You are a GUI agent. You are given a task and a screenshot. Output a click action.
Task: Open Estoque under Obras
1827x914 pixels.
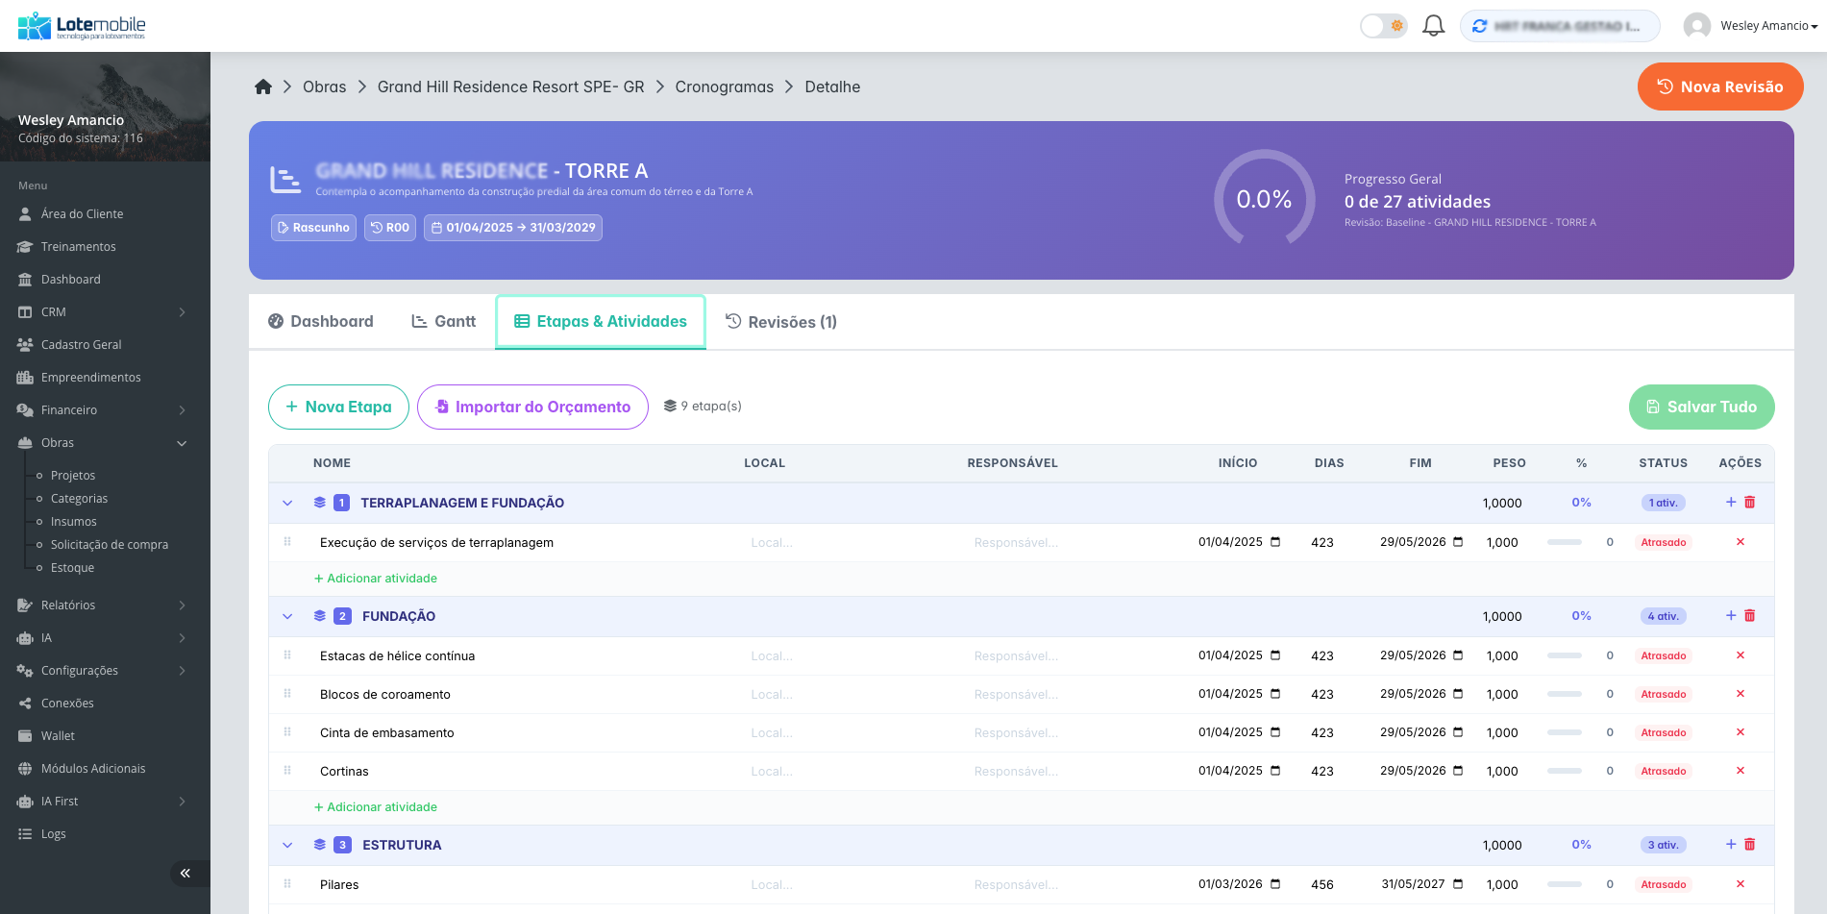73,568
